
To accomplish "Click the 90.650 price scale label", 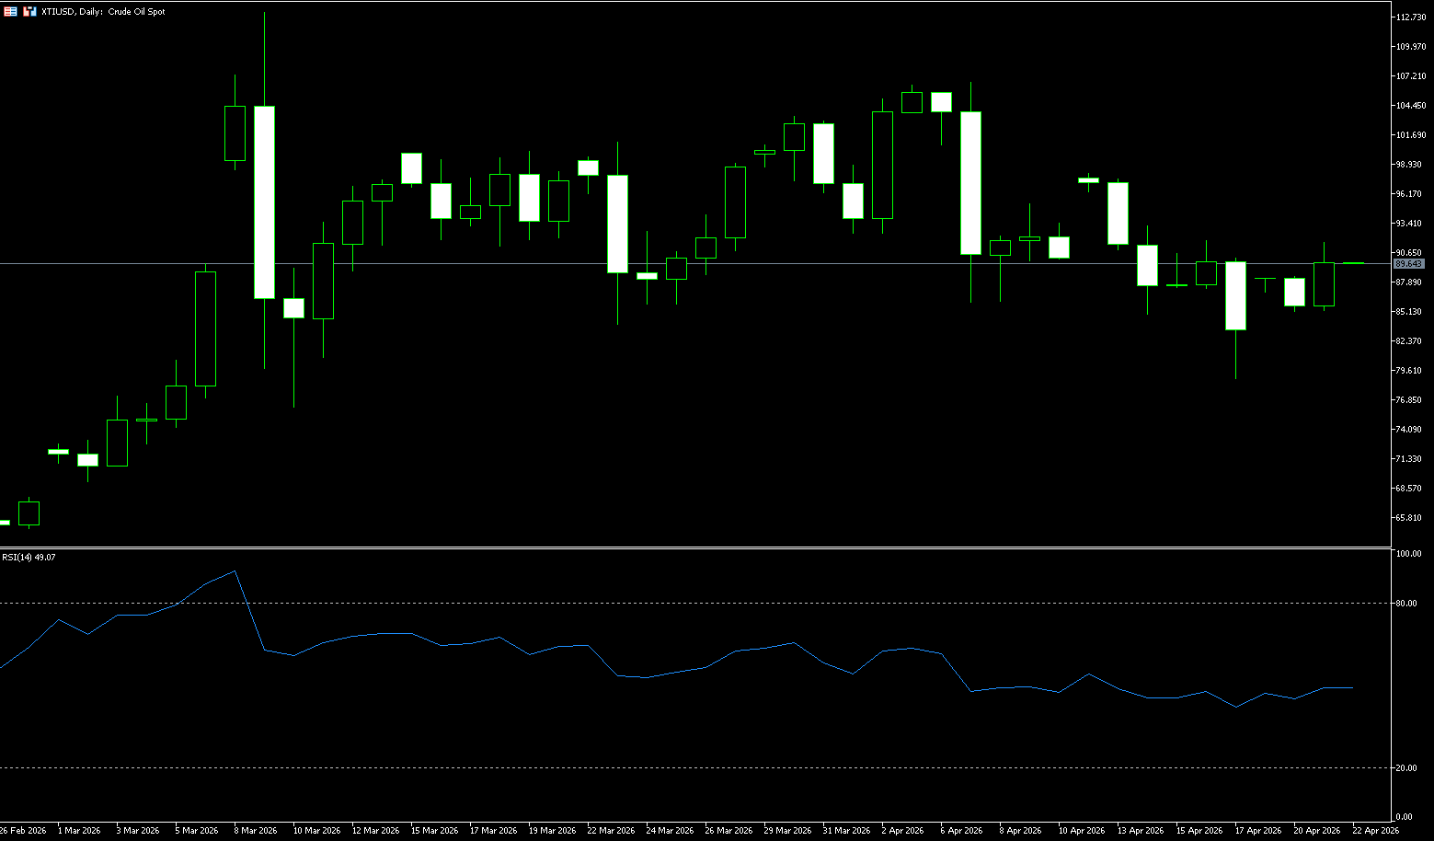I will click(x=1410, y=253).
